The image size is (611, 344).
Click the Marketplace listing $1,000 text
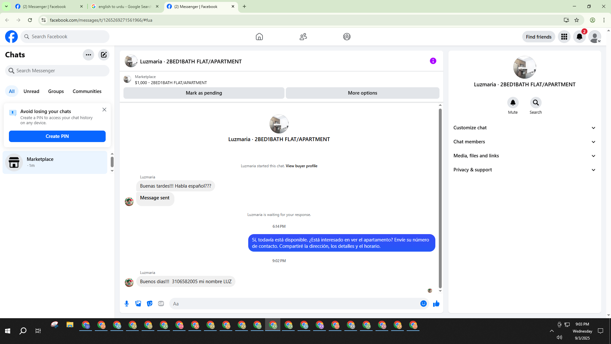pos(171,82)
